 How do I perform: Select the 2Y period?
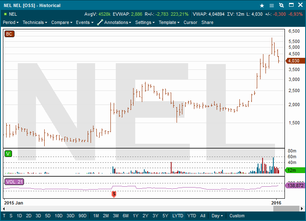pyautogui.click(x=146, y=216)
